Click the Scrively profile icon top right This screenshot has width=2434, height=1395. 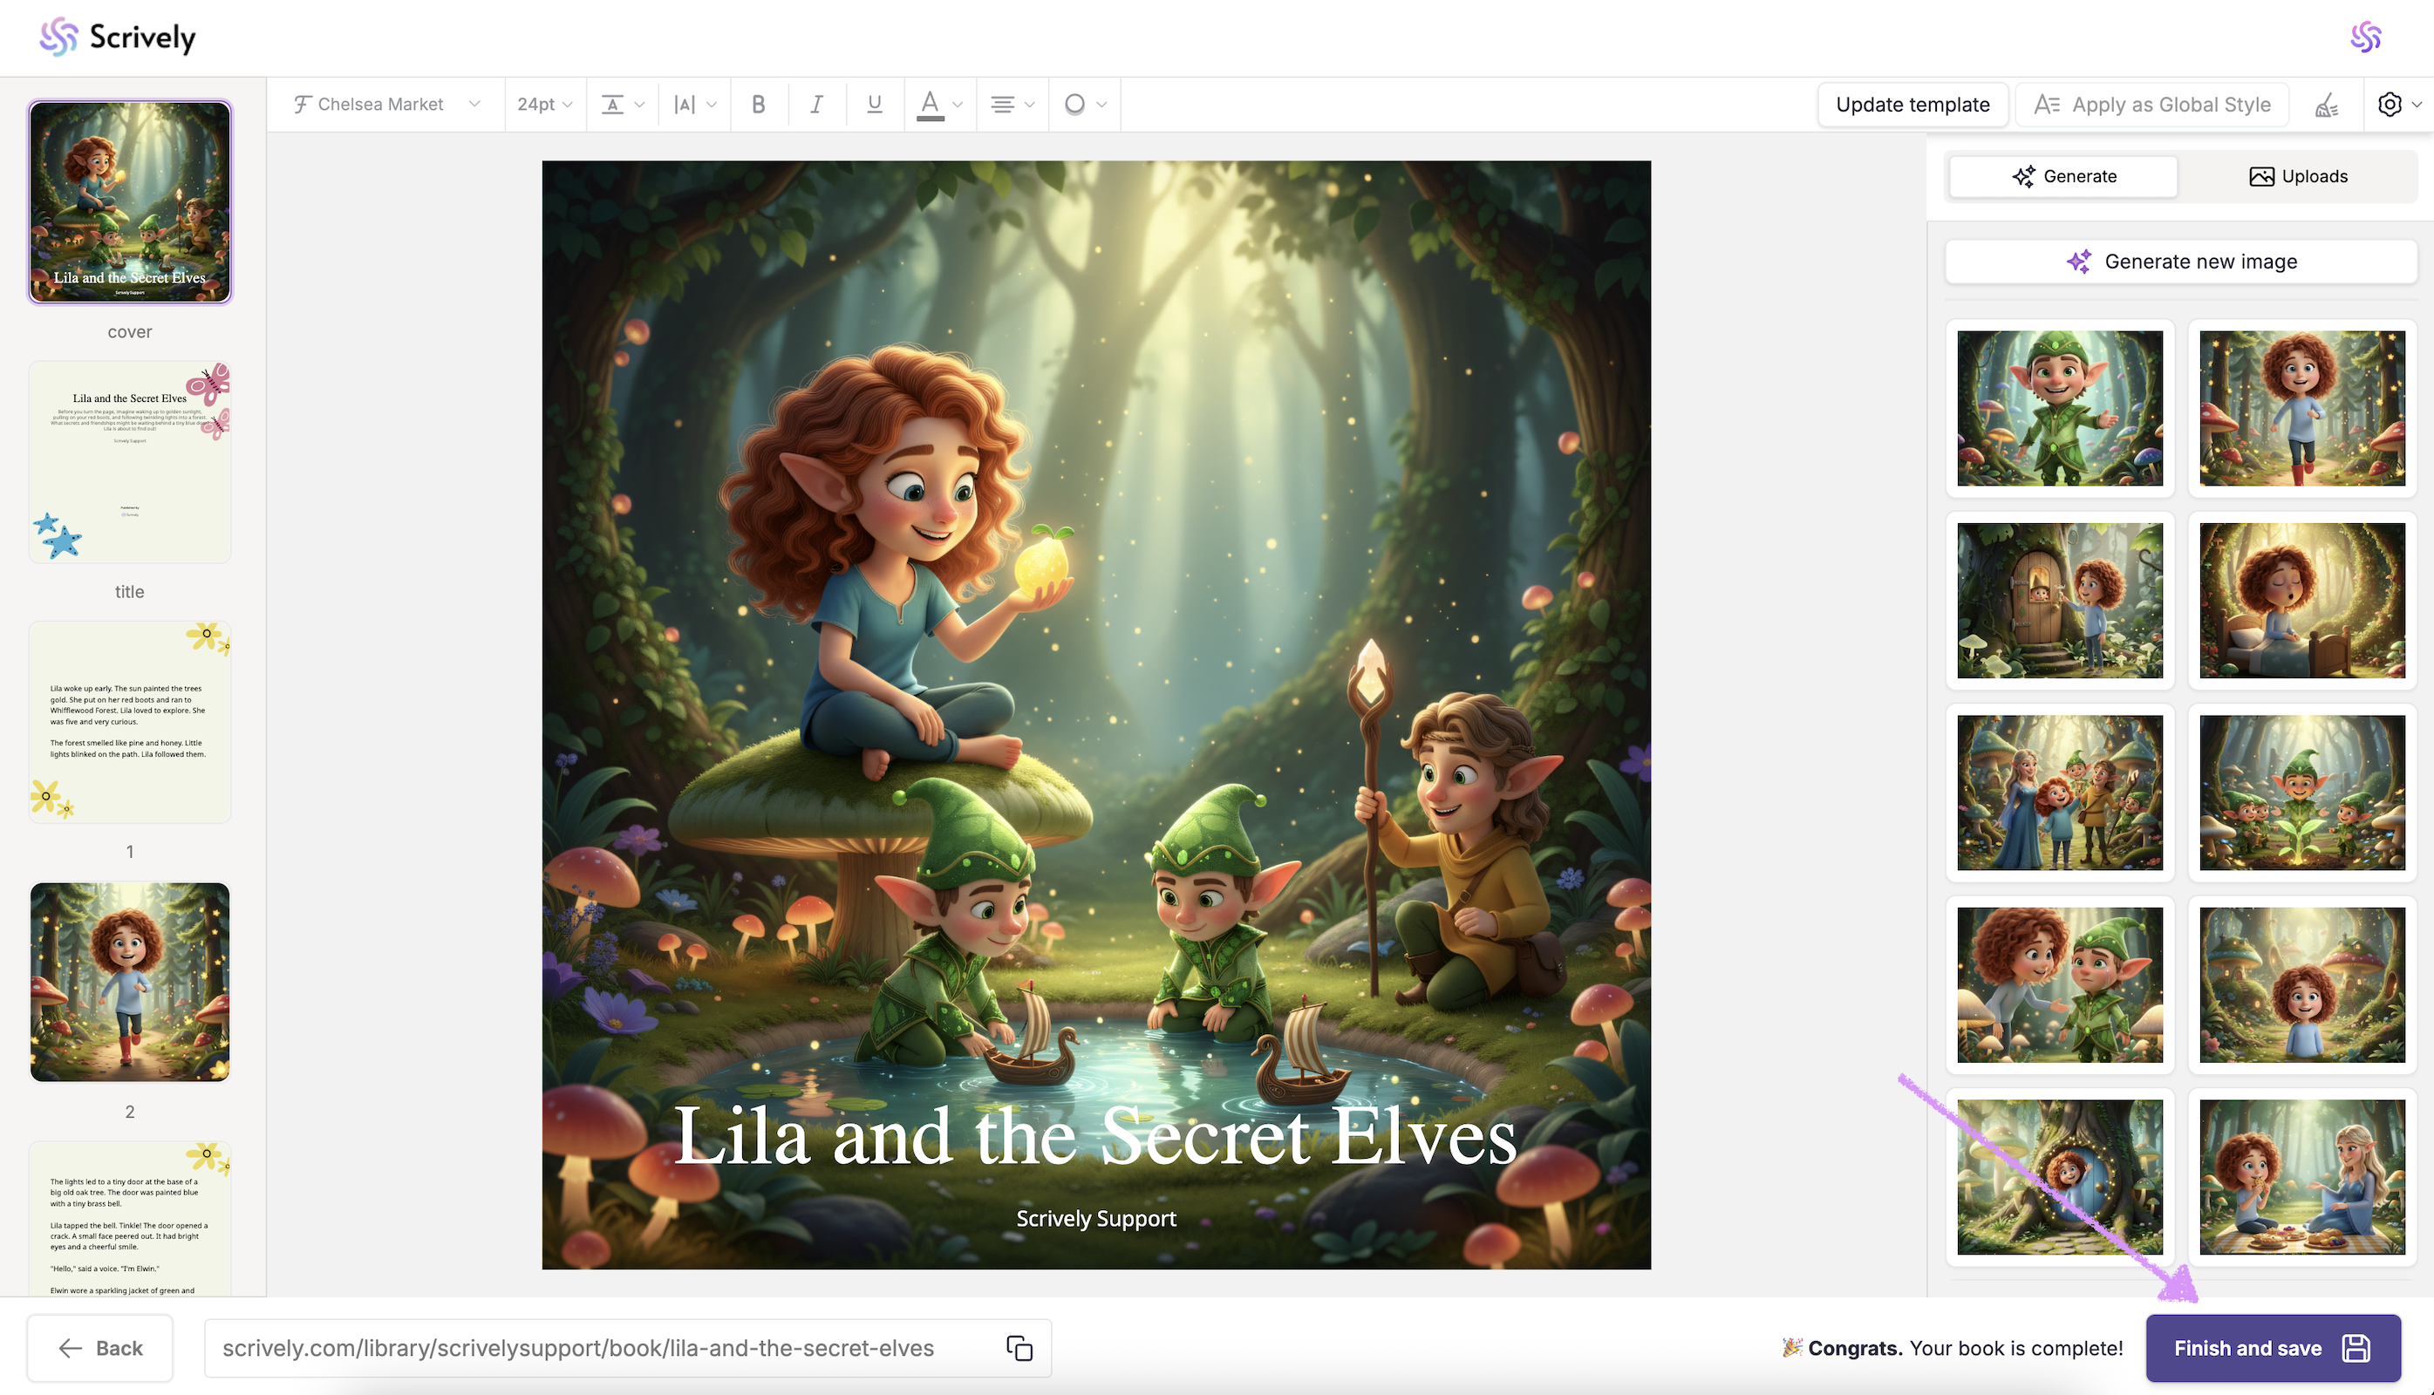[x=2365, y=37]
